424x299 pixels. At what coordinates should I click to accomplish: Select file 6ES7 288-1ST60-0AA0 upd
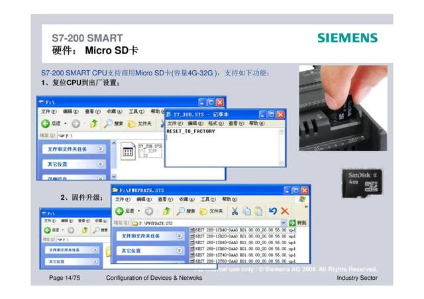pos(243,261)
